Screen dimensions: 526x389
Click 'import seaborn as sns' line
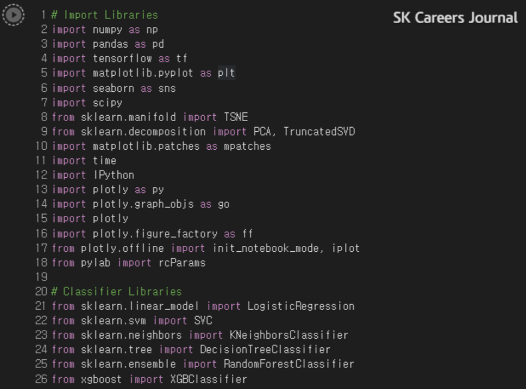(x=114, y=88)
